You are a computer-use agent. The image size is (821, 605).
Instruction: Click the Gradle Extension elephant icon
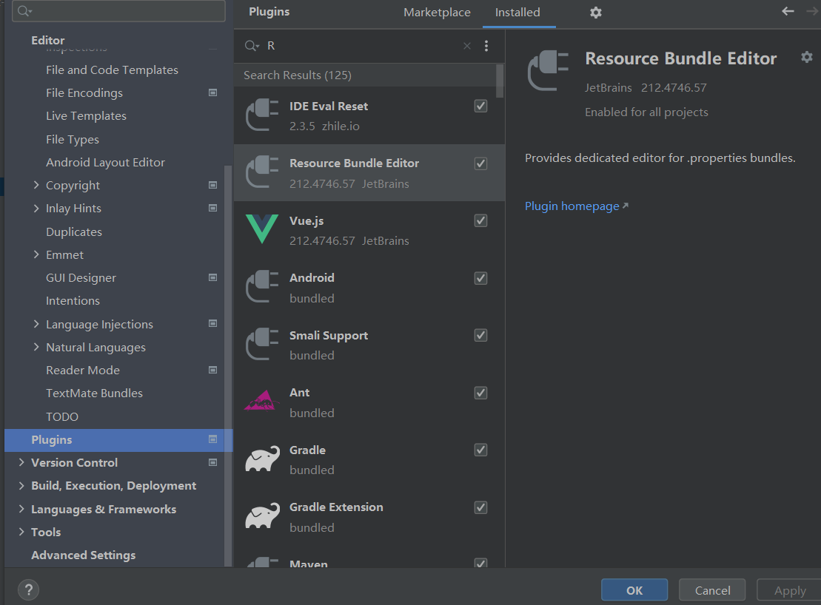(x=262, y=516)
